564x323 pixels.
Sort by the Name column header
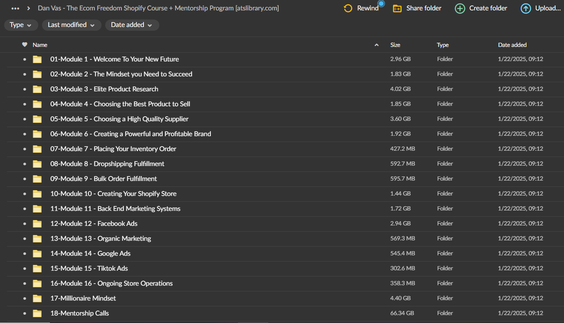(40, 45)
